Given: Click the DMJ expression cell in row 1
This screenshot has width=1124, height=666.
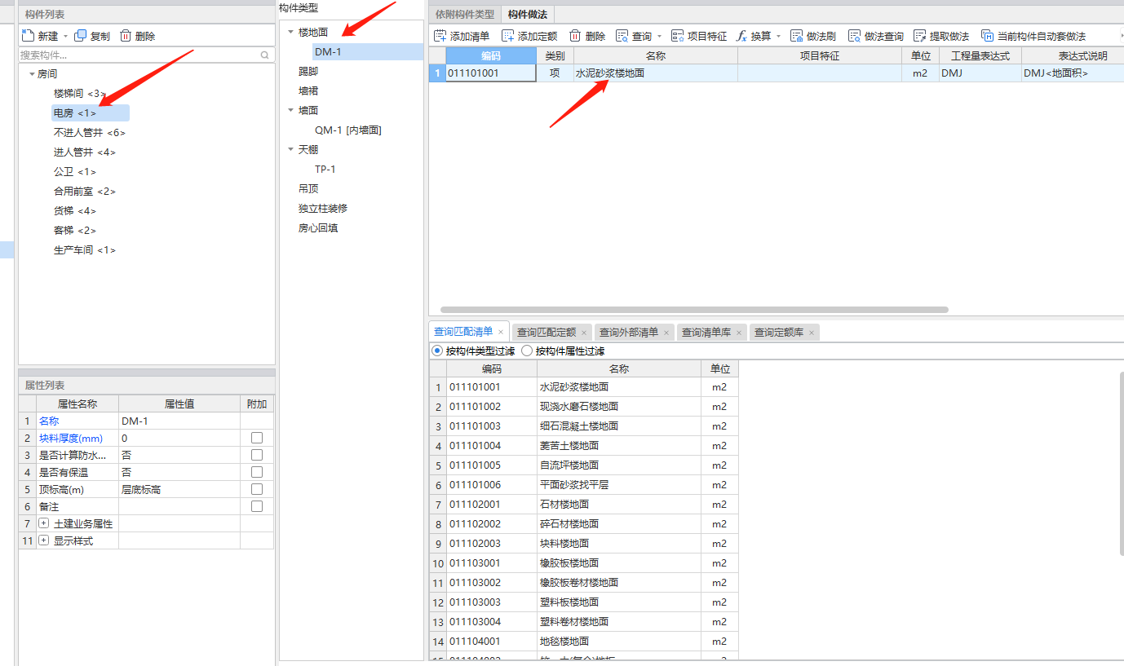Looking at the screenshot, I should [980, 73].
